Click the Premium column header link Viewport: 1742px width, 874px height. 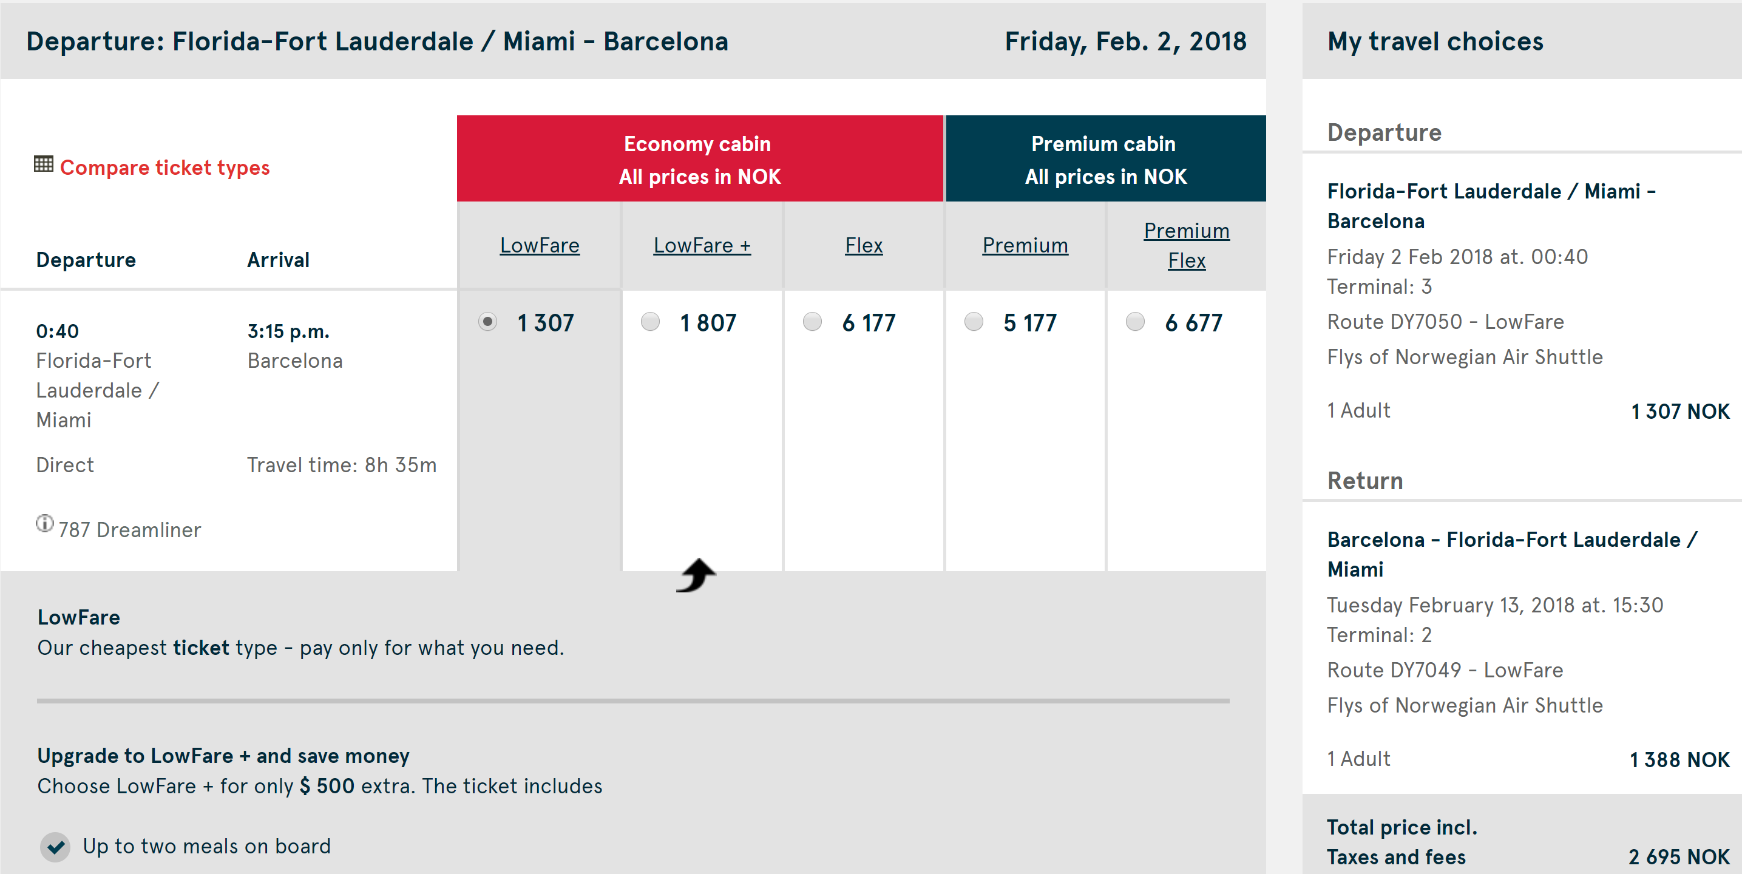pos(1025,245)
